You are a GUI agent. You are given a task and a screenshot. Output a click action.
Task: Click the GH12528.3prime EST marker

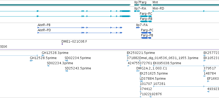click(43, 55)
